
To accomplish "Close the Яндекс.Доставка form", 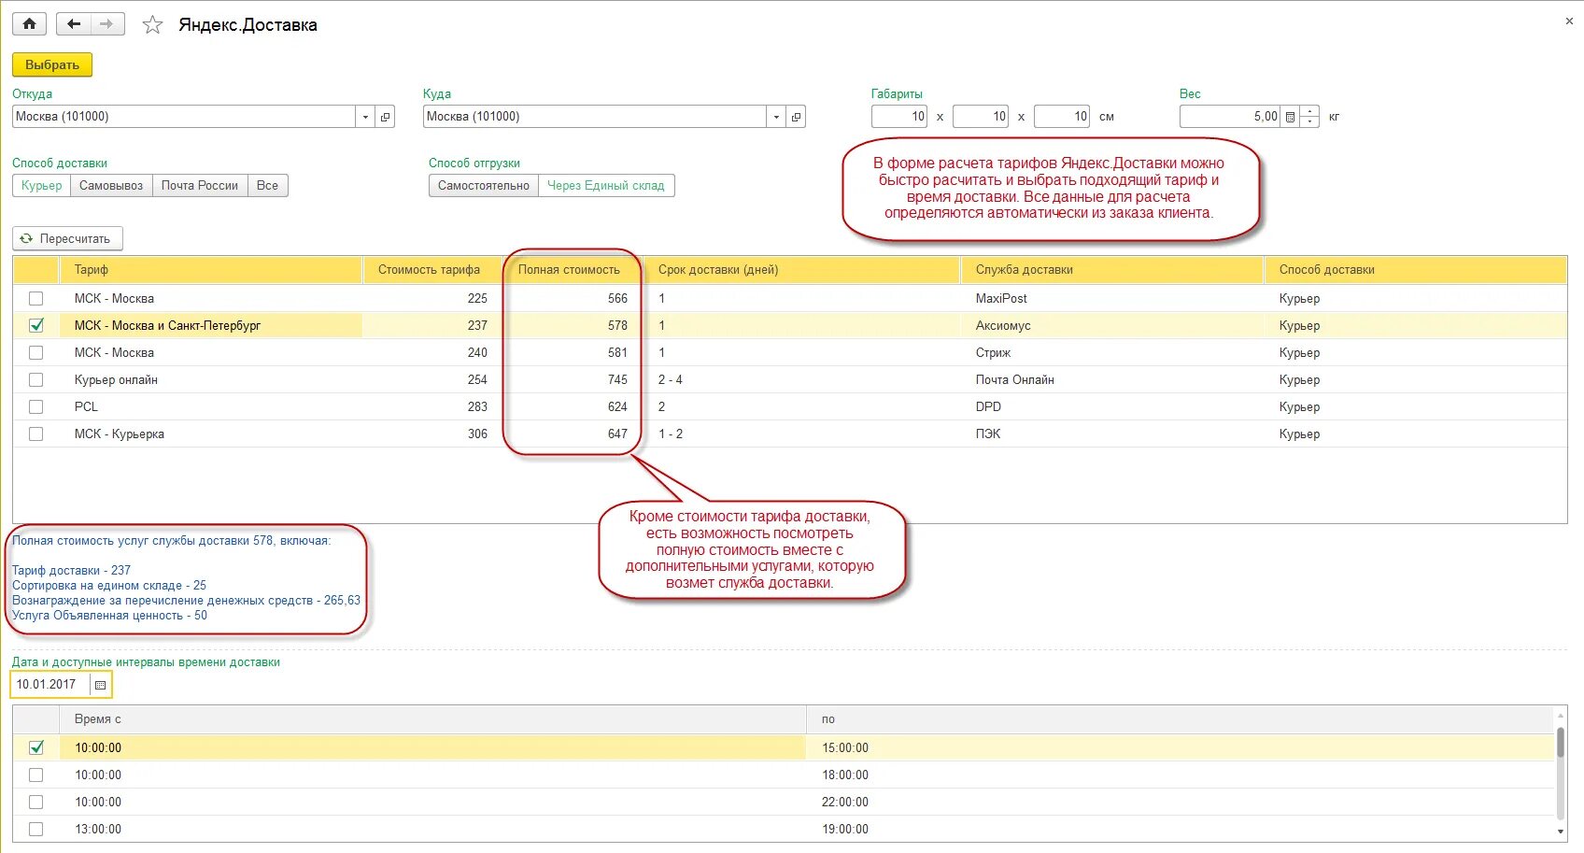I will click(1569, 21).
